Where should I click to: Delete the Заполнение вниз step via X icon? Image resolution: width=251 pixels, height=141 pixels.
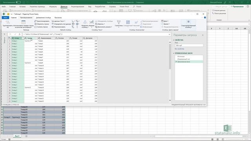pyautogui.click(x=176, y=61)
